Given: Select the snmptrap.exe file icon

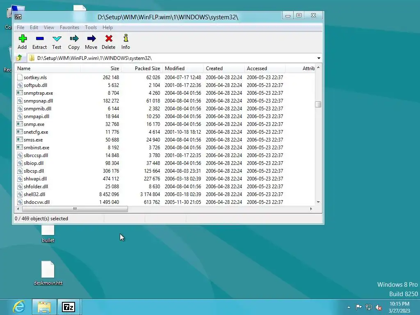Looking at the screenshot, I should [x=20, y=93].
